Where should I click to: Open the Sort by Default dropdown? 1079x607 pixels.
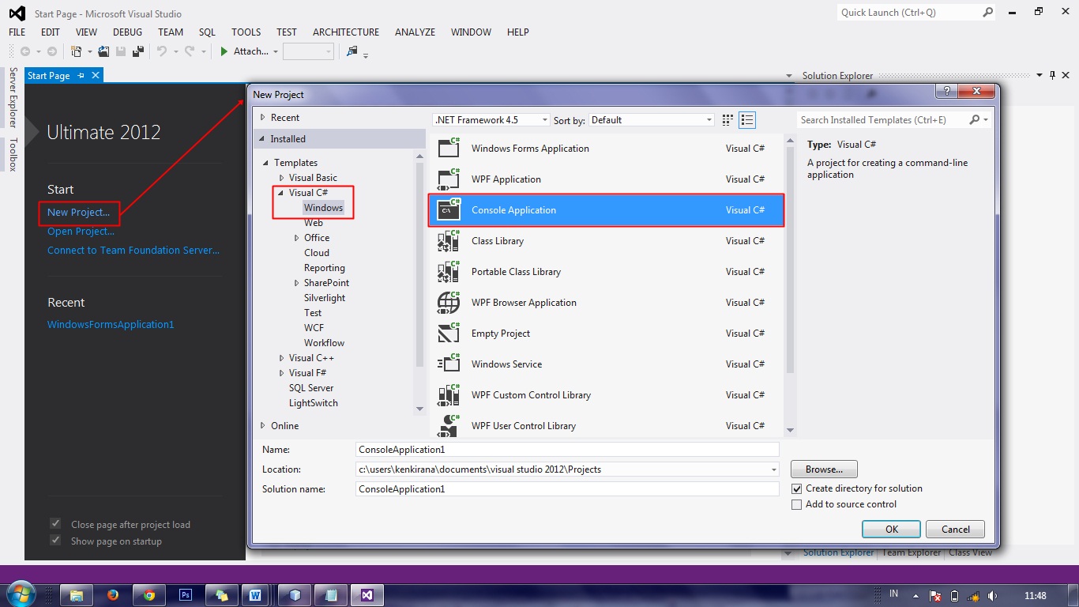(x=652, y=120)
